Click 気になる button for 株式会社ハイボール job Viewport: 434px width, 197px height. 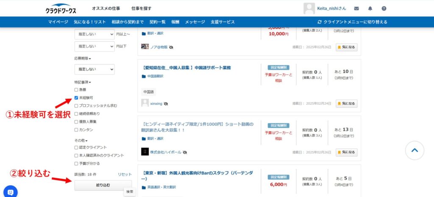[347, 153]
